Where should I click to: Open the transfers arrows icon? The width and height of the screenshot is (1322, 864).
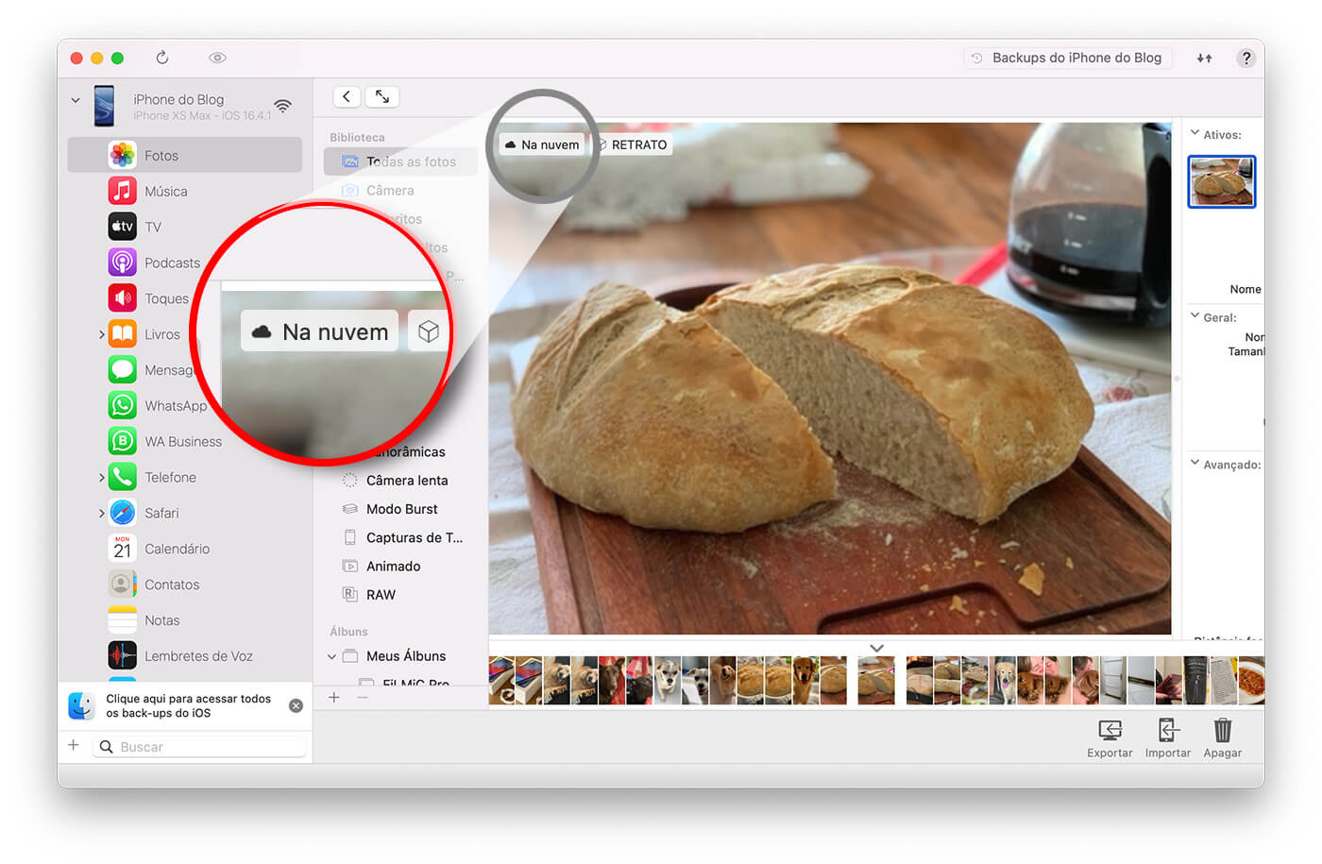(x=1205, y=58)
